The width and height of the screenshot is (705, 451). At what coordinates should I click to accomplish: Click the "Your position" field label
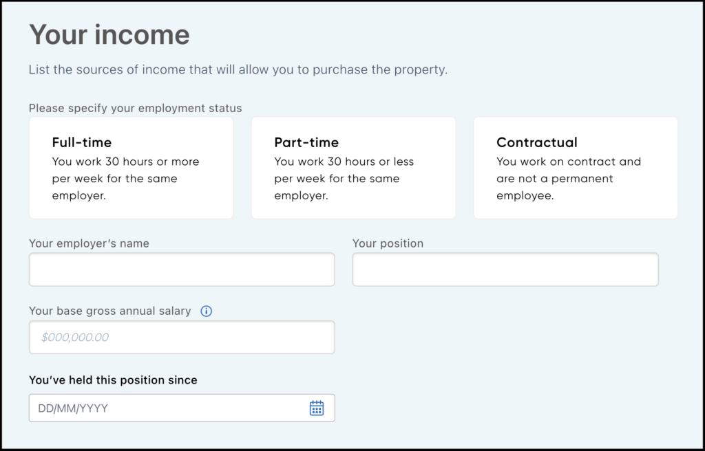pyautogui.click(x=388, y=243)
